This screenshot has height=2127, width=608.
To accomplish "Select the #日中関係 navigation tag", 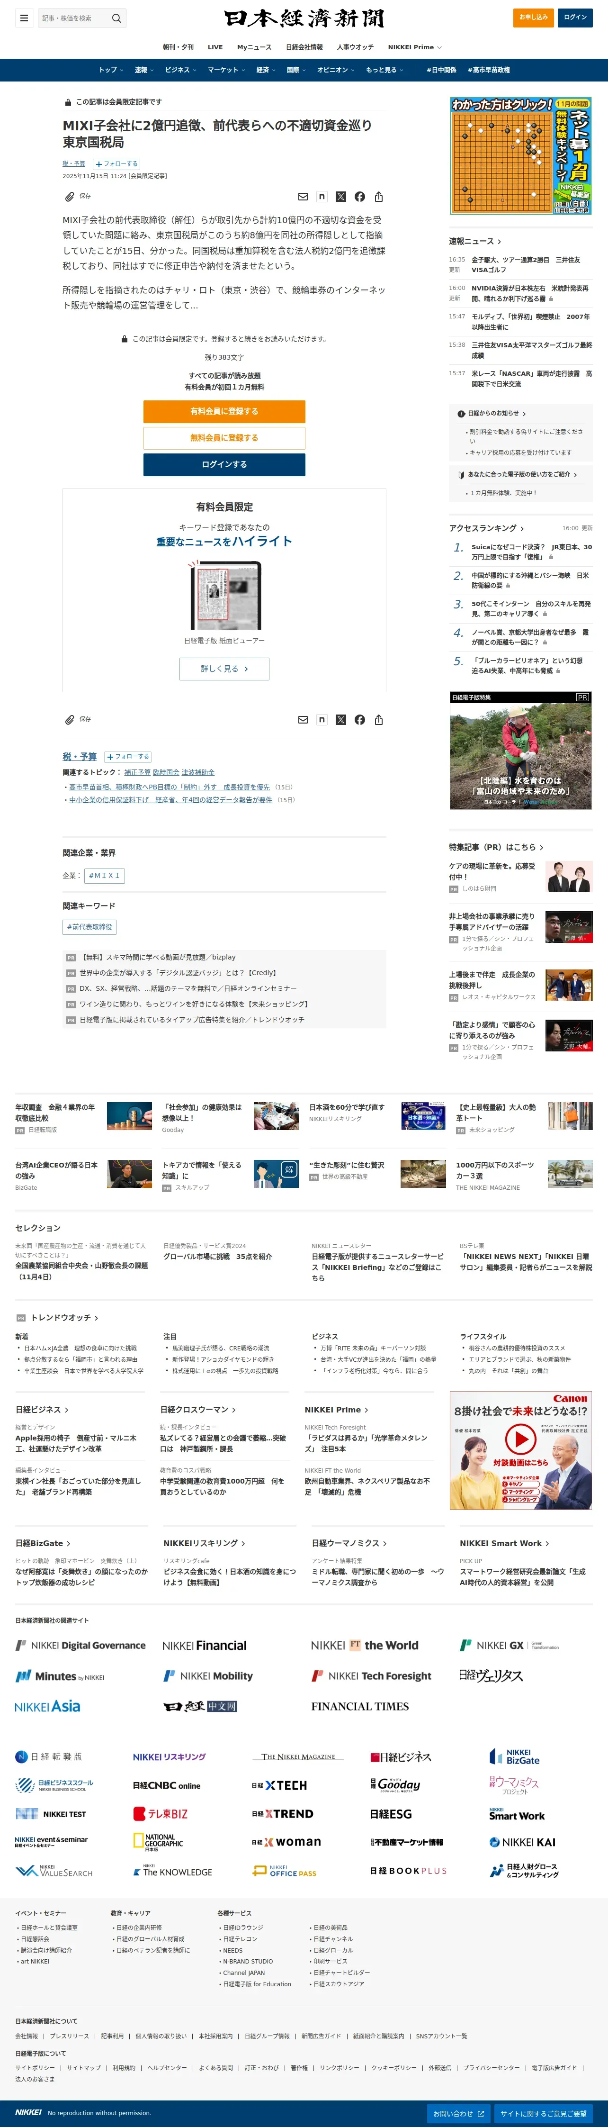I will pos(441,70).
